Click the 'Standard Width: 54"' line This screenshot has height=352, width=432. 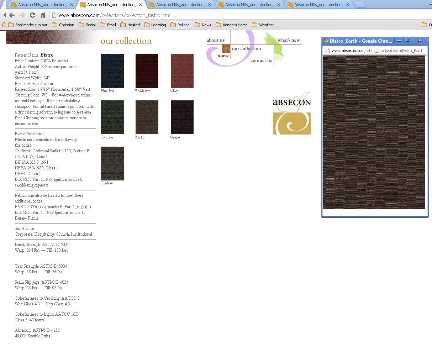tap(32, 78)
